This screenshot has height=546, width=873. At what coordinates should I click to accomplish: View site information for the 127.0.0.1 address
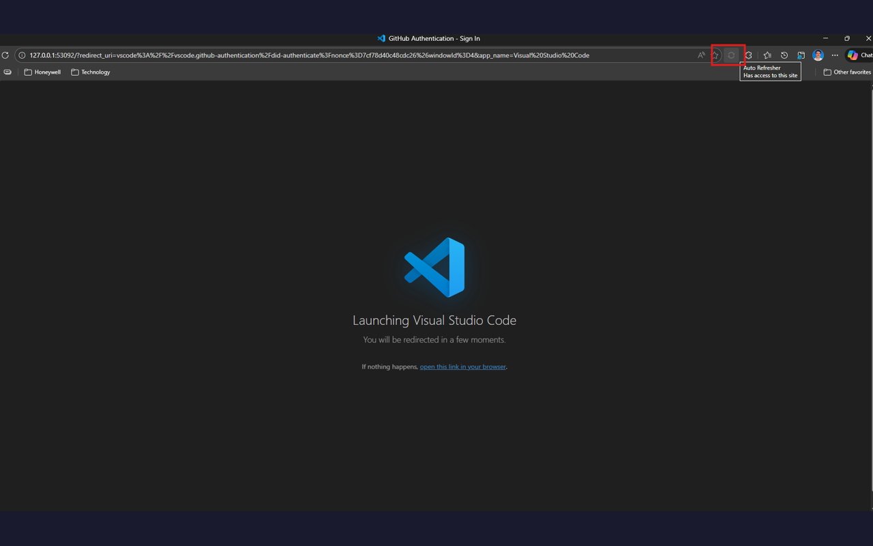[x=22, y=55]
